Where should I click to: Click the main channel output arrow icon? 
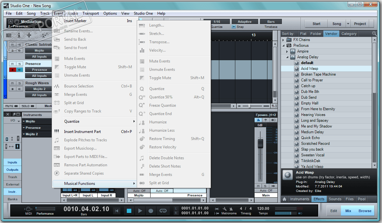coord(273,186)
